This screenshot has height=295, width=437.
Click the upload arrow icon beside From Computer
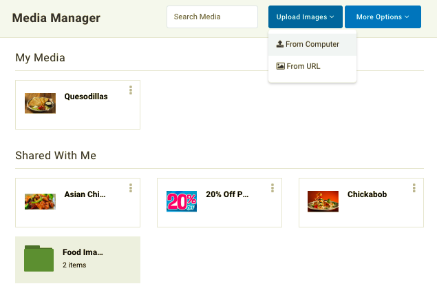coord(280,44)
